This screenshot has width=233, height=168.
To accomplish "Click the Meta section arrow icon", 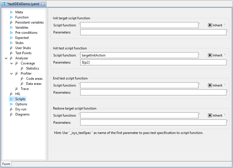I will 11,12.
